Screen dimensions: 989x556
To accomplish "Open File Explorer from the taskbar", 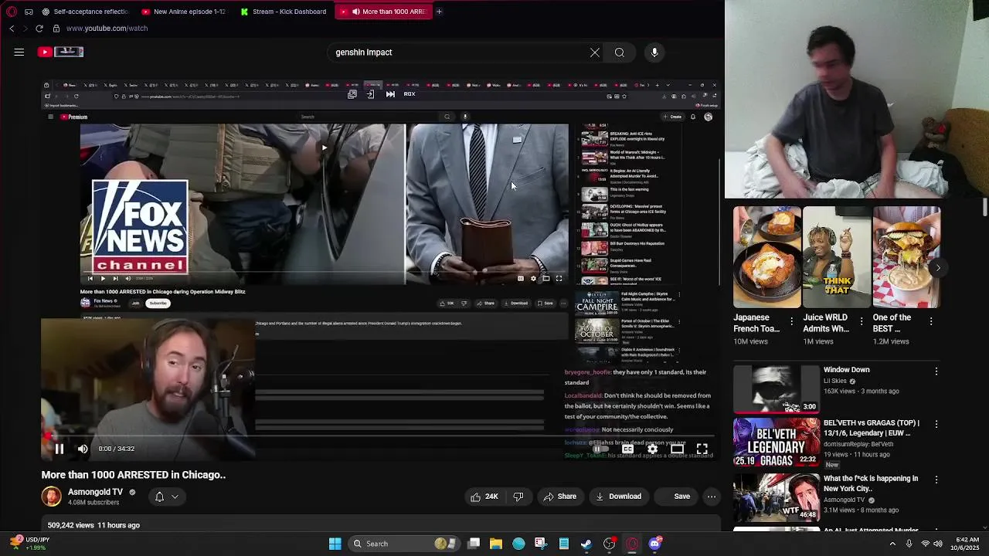I will point(496,544).
